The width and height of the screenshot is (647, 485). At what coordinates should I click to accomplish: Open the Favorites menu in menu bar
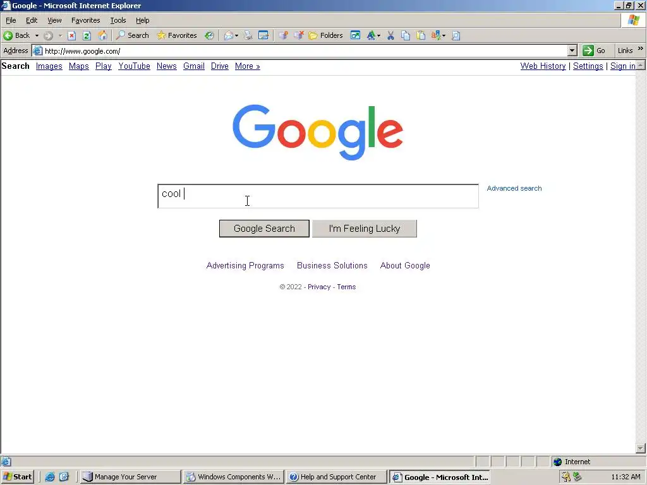click(x=85, y=20)
